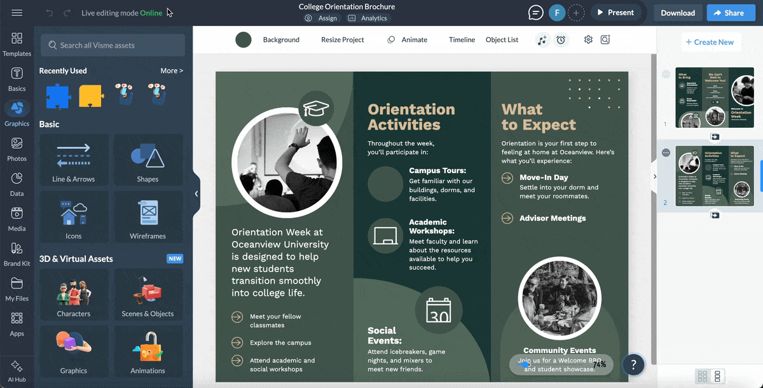Open the Animate menu
The image size is (763, 388).
(x=408, y=39)
